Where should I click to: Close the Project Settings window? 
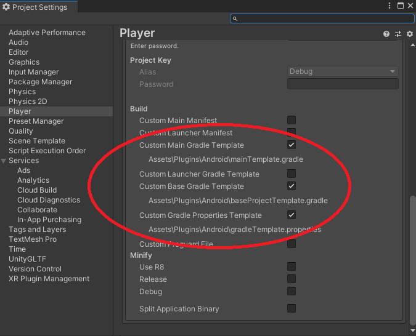(410, 6)
